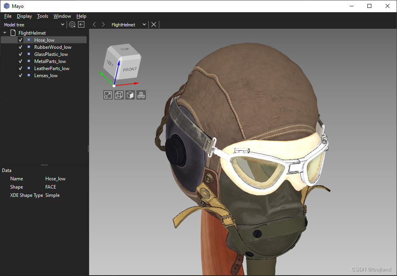The image size is (397, 276).
Task: Select the wireframe cube display icon
Action: point(119,95)
